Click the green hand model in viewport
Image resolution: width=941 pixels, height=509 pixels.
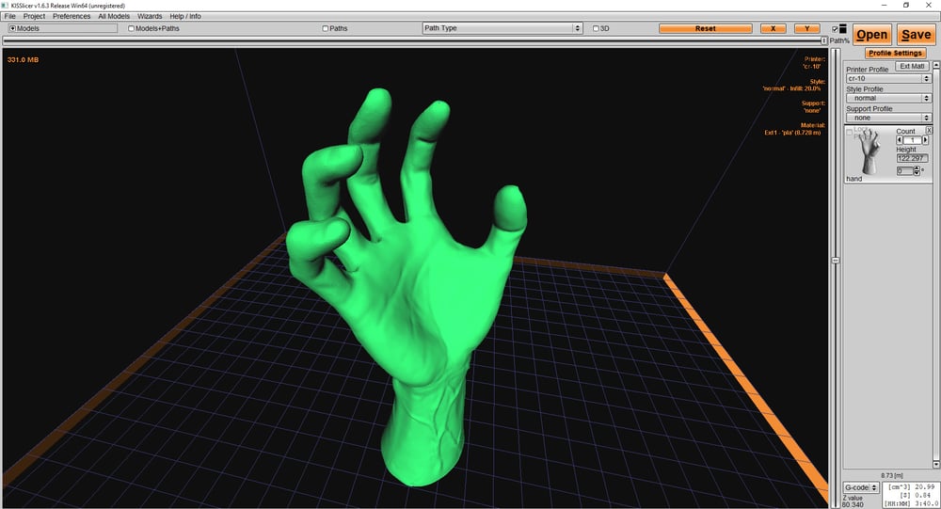pyautogui.click(x=406, y=288)
